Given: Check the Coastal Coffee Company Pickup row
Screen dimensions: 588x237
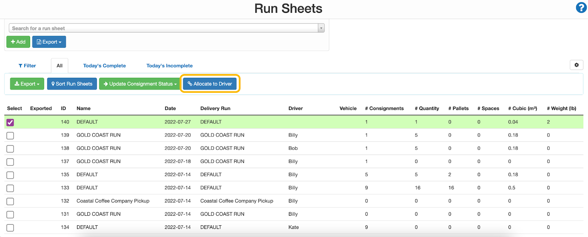Looking at the screenshot, I should (x=10, y=201).
